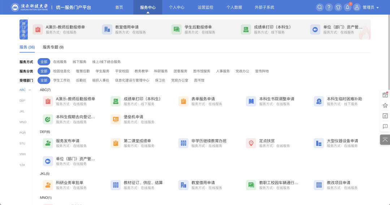
Task: Open the checklist icon in right sidebar
Action: point(385,116)
